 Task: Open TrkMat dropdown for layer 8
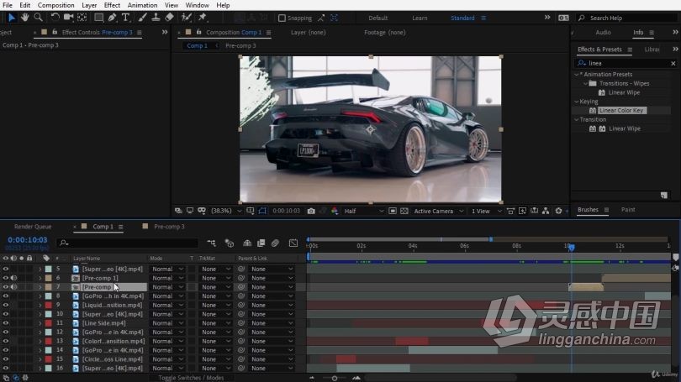pyautogui.click(x=216, y=296)
